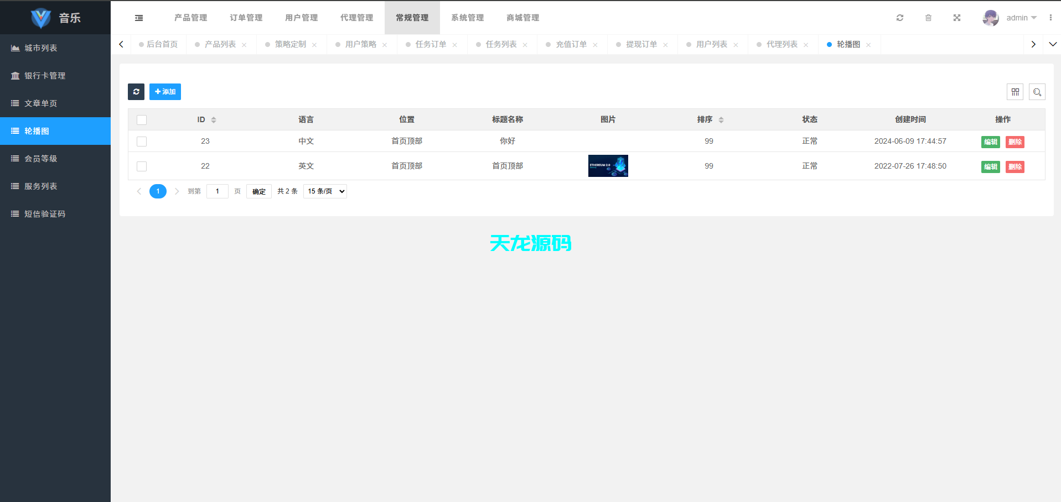
Task: Open 银行卡管理 in the sidebar
Action: coord(44,75)
